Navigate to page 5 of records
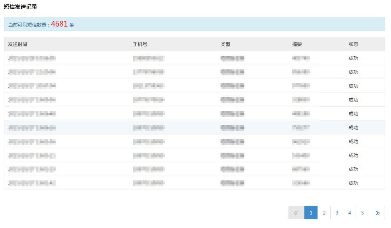 (x=362, y=213)
